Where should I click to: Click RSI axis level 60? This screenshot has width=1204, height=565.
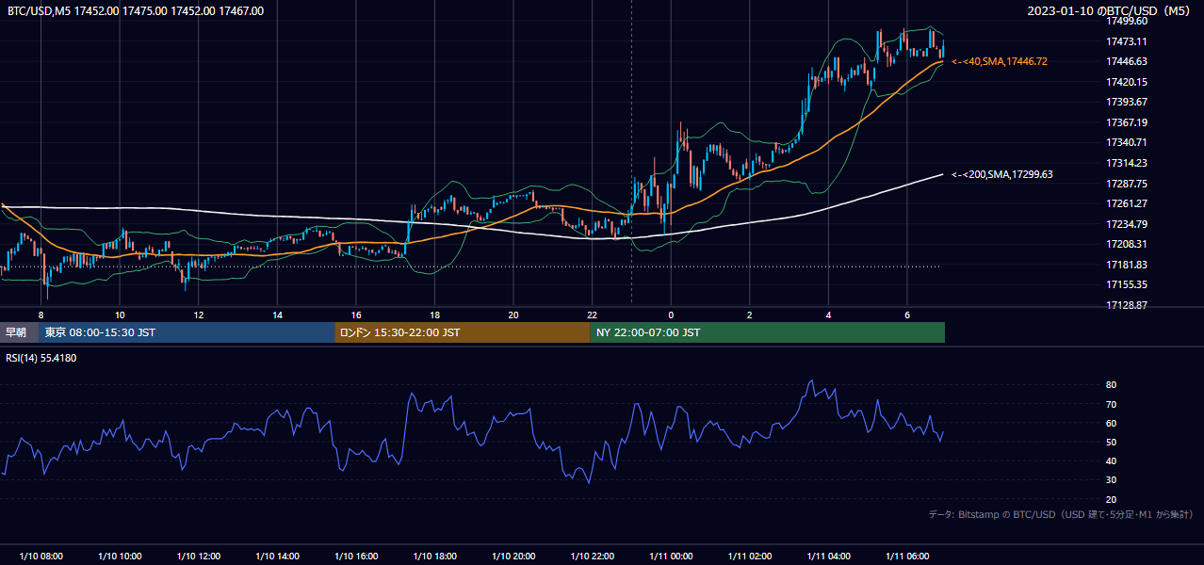coord(1111,423)
